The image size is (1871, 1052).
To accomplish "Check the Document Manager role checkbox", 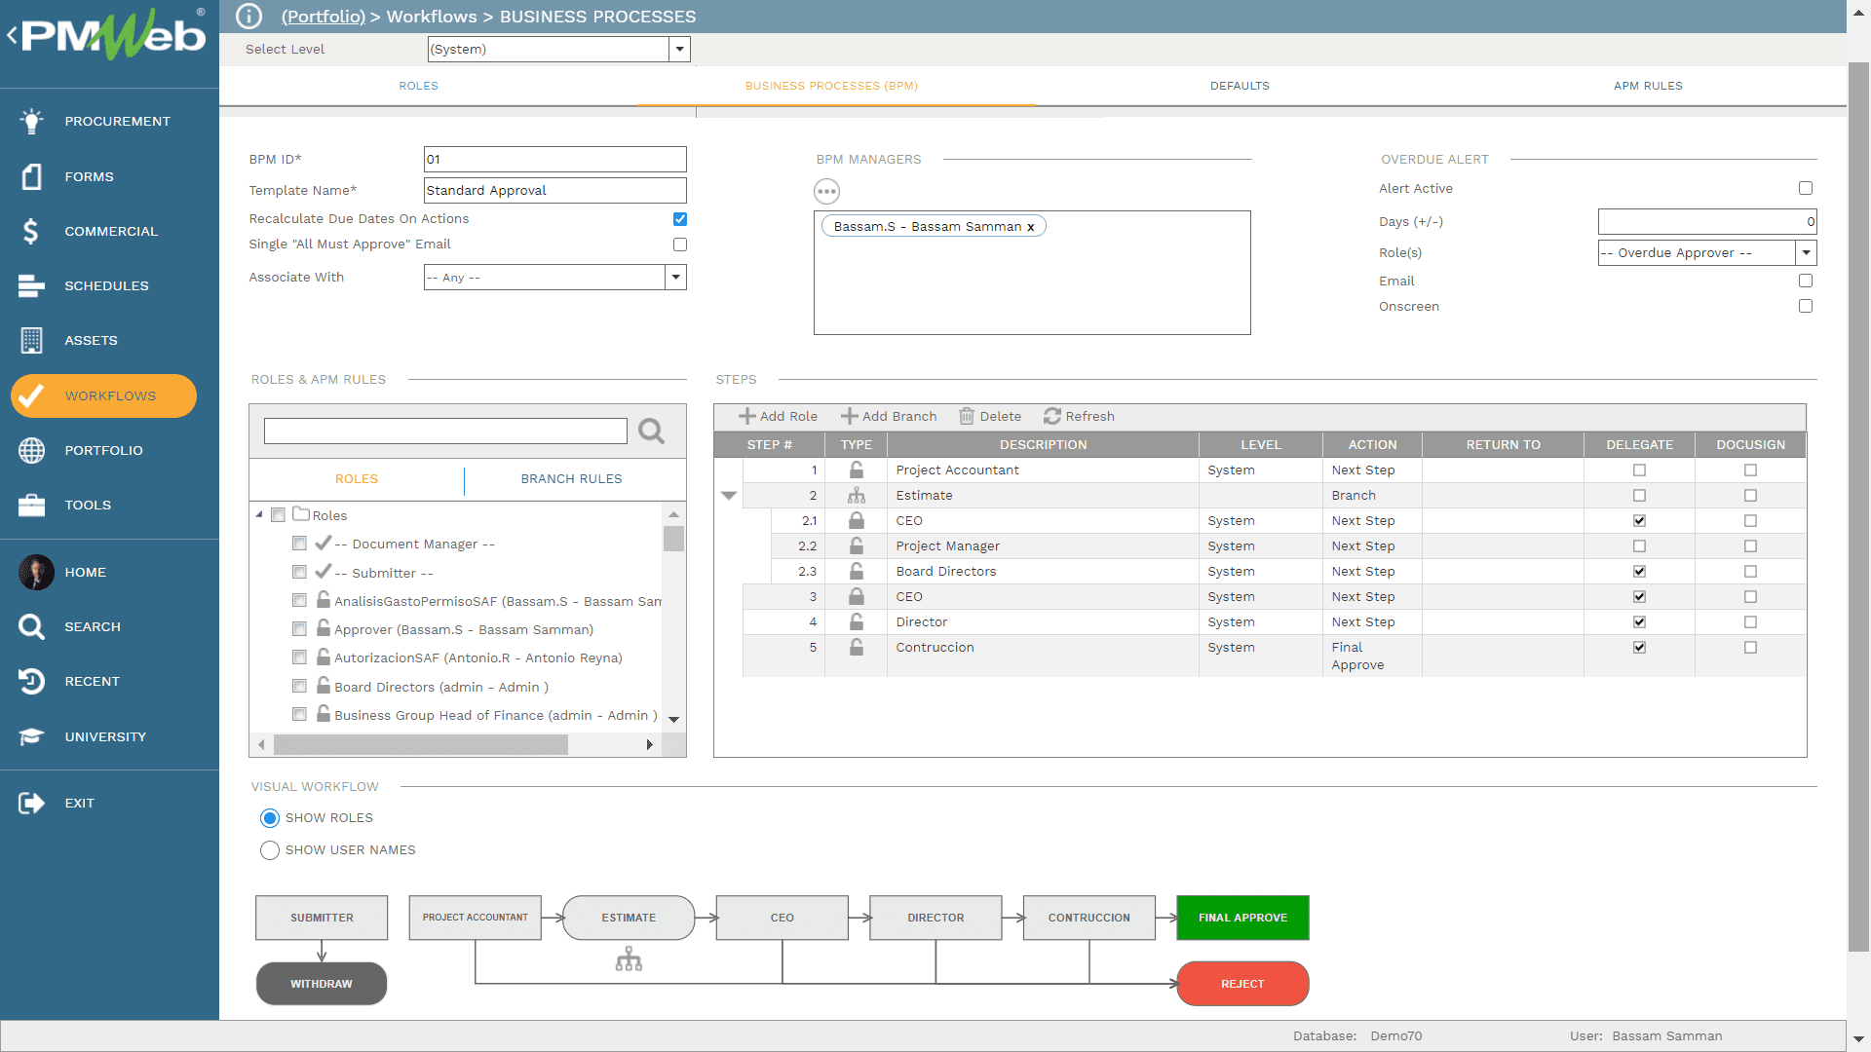I will coord(299,544).
